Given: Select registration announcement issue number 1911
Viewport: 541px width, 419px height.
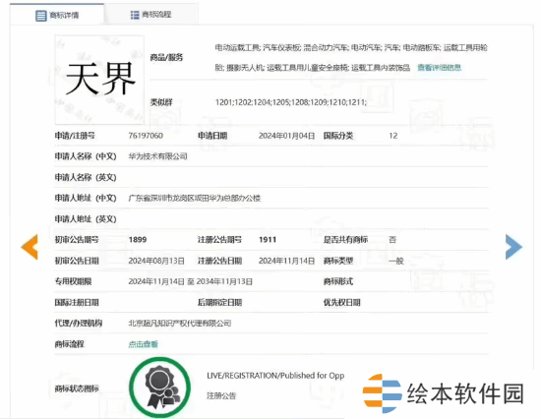Looking at the screenshot, I should [268, 240].
